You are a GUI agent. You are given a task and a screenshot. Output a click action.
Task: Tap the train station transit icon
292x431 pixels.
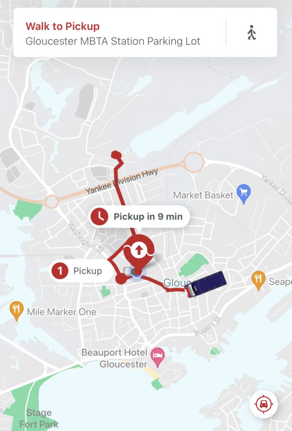(127, 271)
